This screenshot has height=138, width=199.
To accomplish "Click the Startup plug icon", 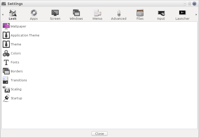I will coord(6,98).
